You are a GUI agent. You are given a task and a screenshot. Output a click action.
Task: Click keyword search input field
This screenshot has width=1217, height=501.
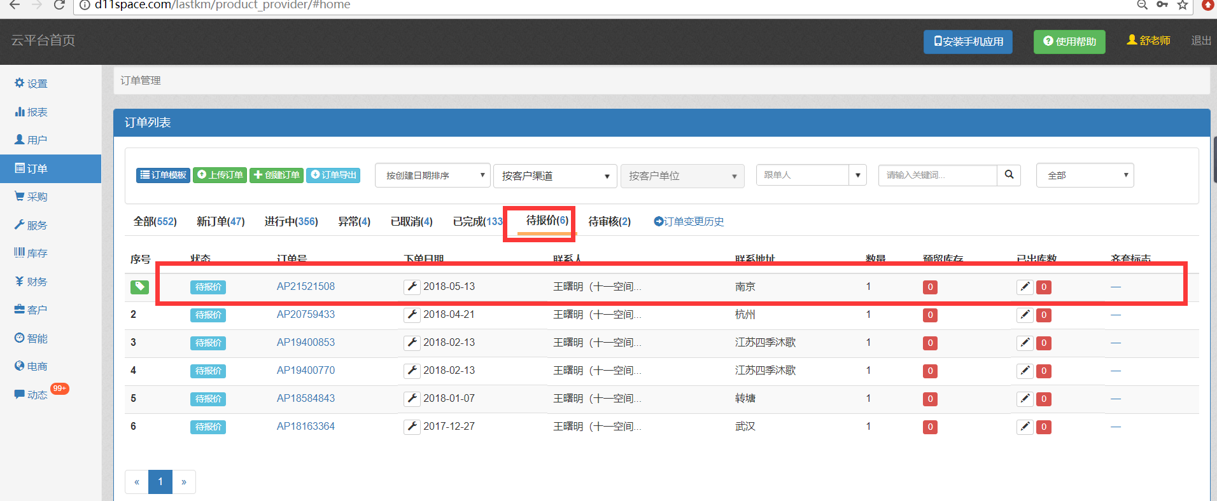938,175
